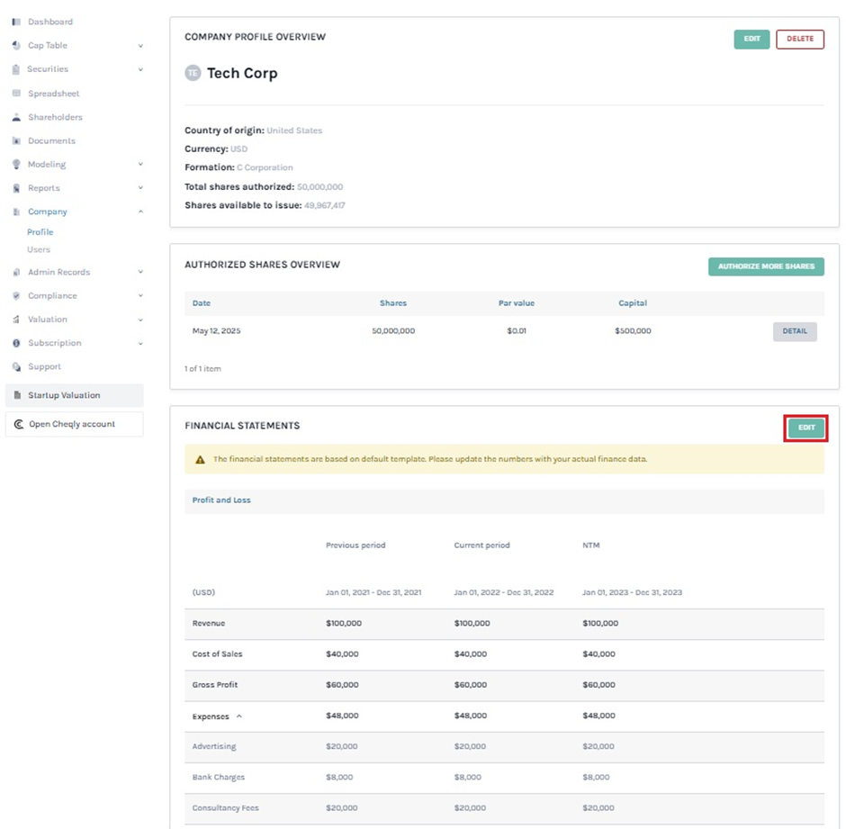
Task: Click the Documents icon in sidebar
Action: tap(16, 141)
